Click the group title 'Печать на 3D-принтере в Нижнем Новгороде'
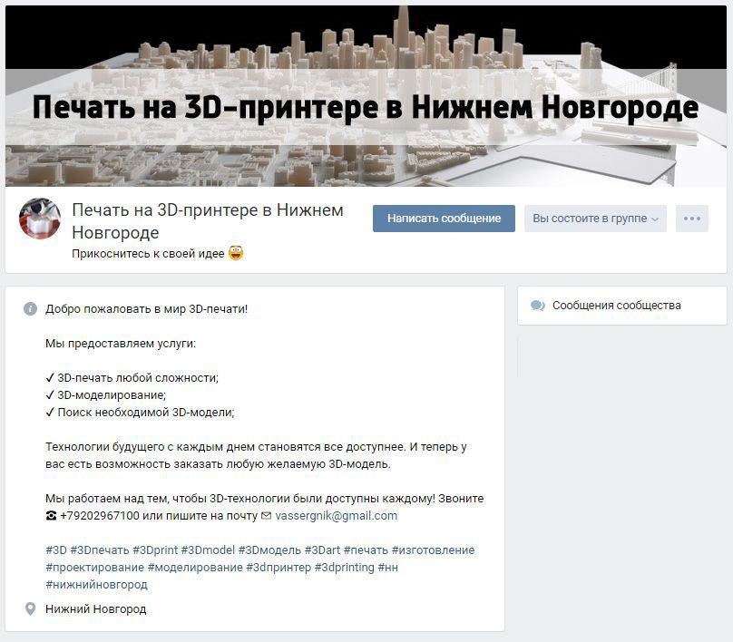 [x=208, y=221]
